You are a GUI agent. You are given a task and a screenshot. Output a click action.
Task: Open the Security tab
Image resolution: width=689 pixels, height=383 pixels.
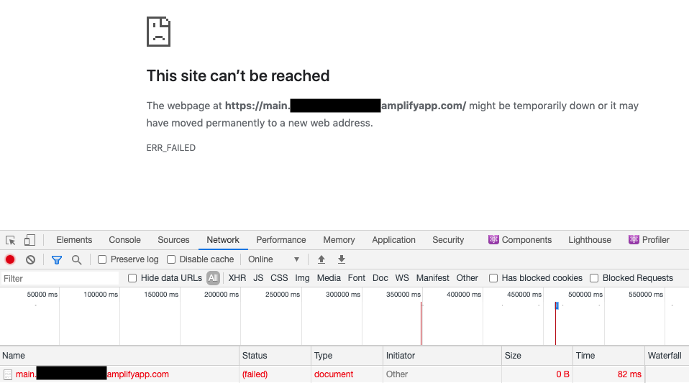[x=448, y=240]
